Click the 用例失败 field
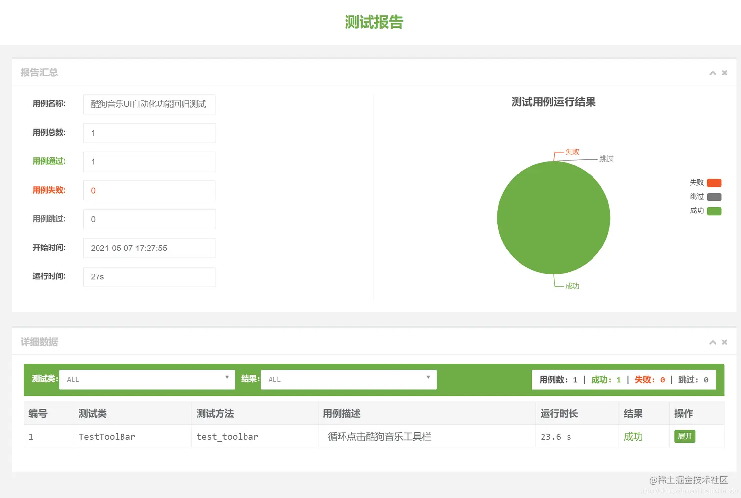Screen dimensions: 741x498 (149, 190)
